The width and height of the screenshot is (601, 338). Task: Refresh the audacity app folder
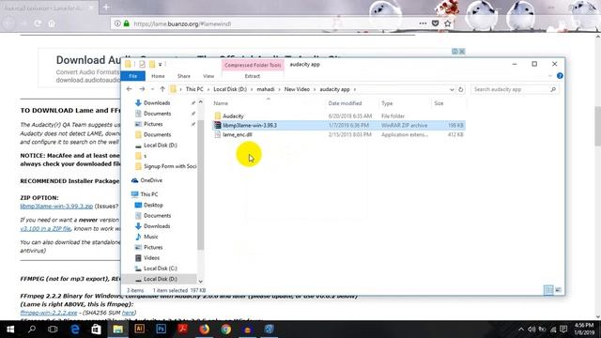pos(461,89)
